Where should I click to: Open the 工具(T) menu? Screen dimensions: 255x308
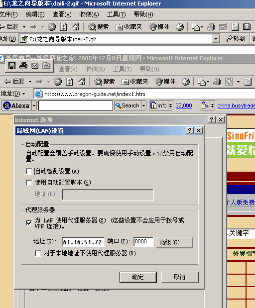coord(116,14)
